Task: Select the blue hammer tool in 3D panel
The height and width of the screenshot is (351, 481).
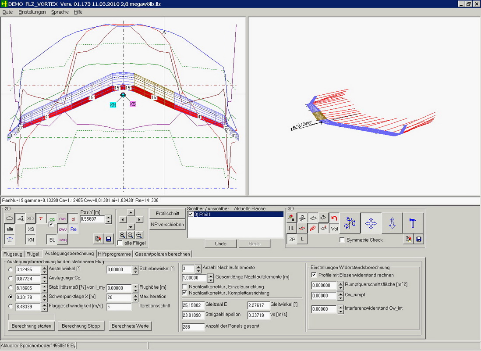Action: tap(413, 223)
